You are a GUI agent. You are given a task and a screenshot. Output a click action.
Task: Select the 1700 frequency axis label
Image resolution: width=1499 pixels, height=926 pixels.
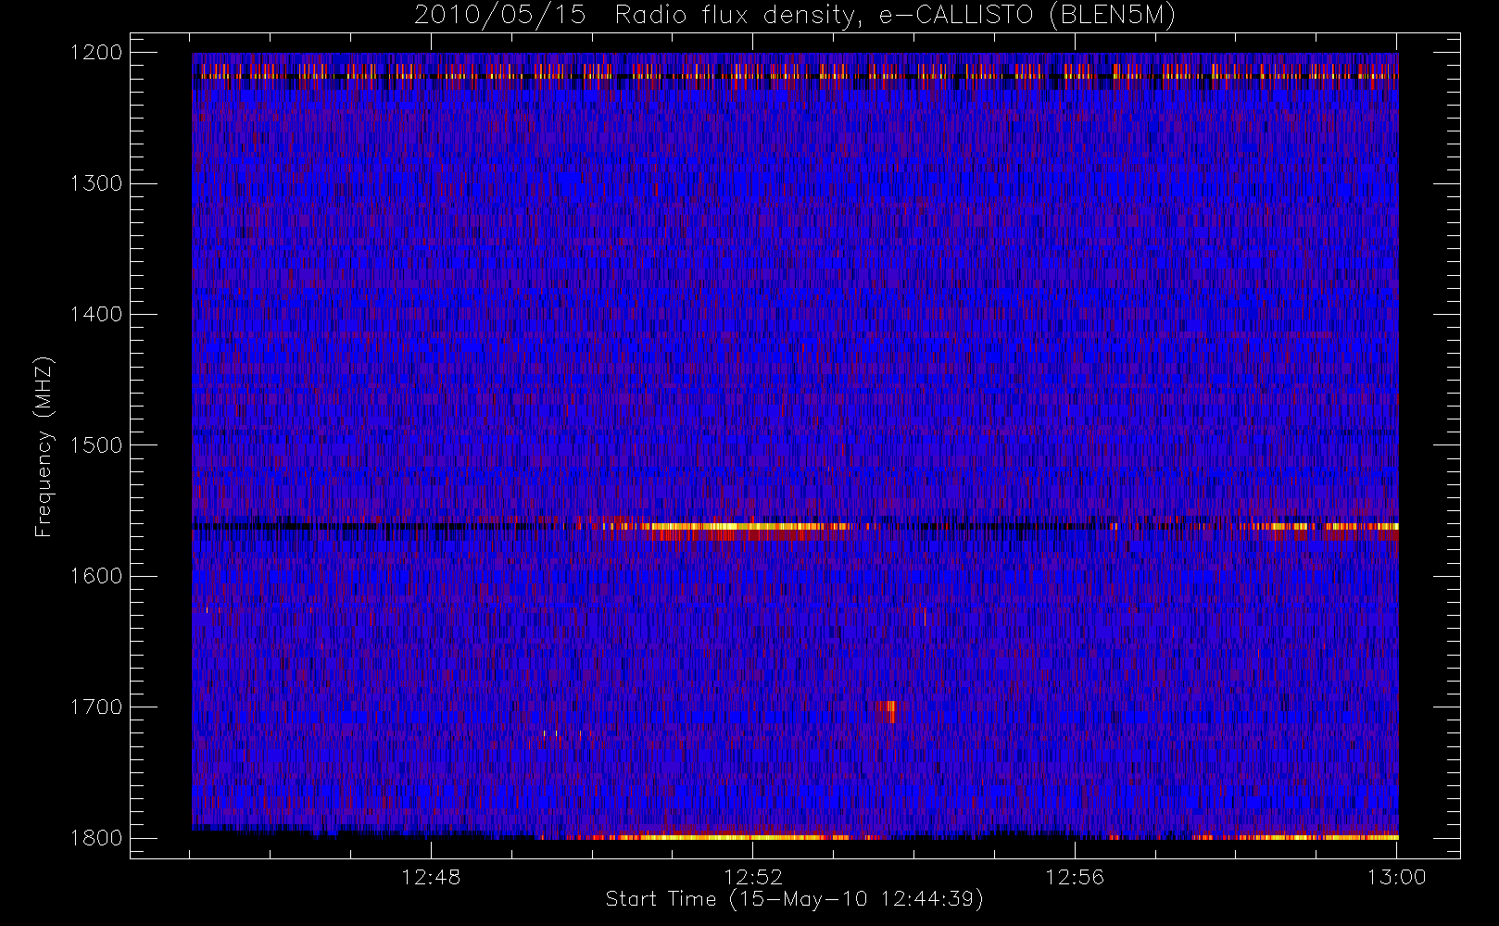click(x=96, y=707)
